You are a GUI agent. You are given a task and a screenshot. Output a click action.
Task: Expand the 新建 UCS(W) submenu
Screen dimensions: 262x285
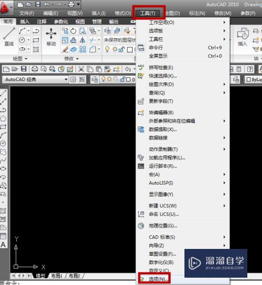click(x=183, y=206)
